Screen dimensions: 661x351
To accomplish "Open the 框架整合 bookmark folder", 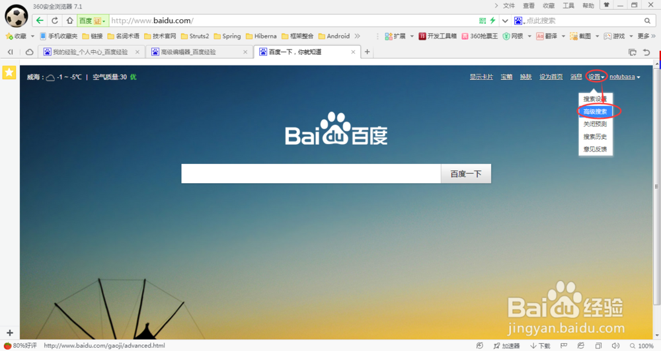I will (x=297, y=36).
